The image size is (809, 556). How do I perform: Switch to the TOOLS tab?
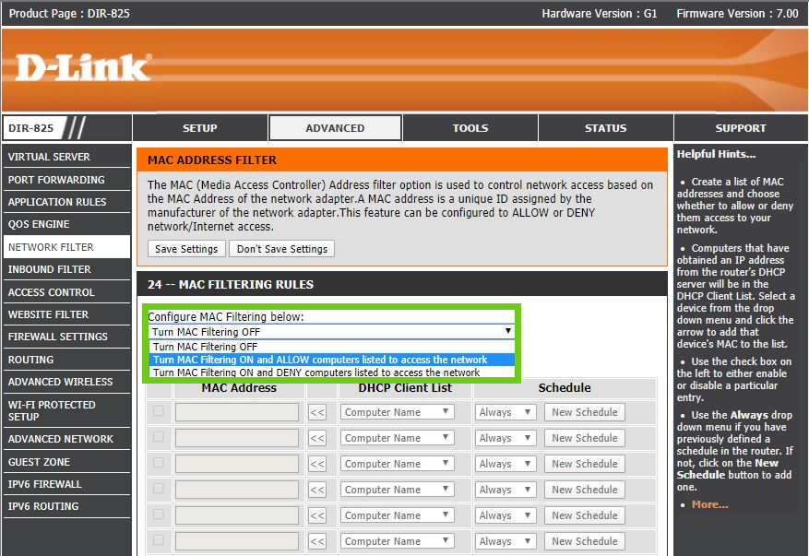pyautogui.click(x=470, y=128)
